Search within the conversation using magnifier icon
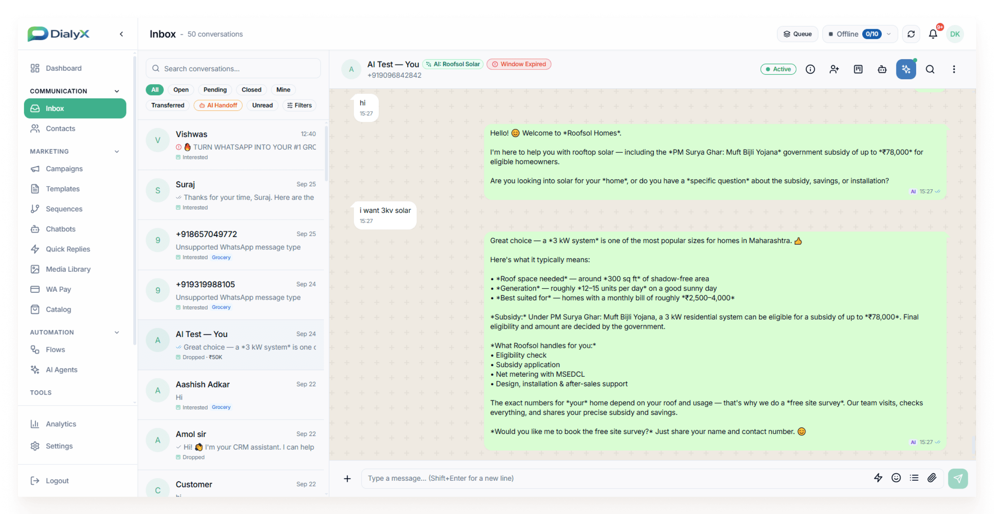Screen dimensions: 994x514 tap(930, 69)
